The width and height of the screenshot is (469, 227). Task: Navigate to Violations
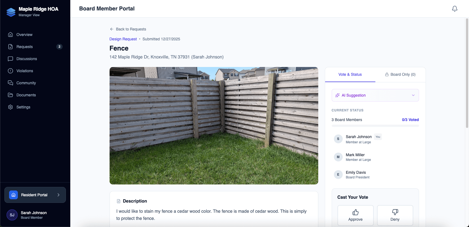(x=35, y=71)
